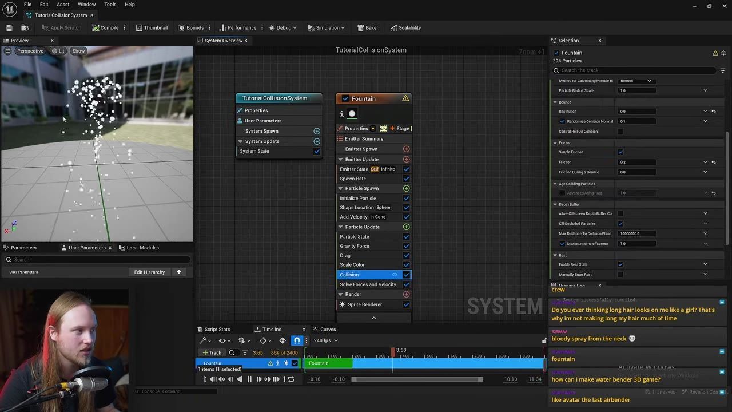This screenshot has width=732, height=412.
Task: Open the Debug dropdown menu
Action: click(x=284, y=27)
